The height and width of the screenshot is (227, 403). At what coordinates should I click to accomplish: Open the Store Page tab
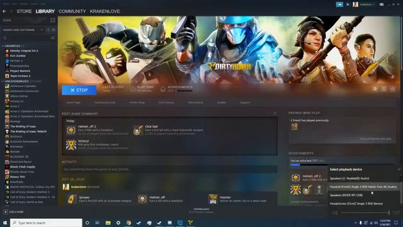(x=73, y=102)
